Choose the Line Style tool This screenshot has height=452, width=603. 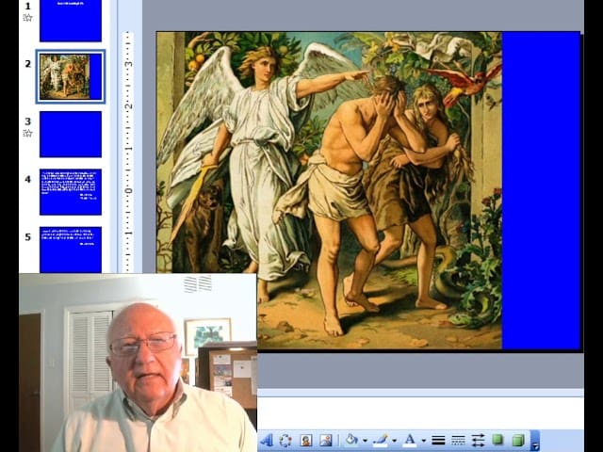click(x=438, y=440)
